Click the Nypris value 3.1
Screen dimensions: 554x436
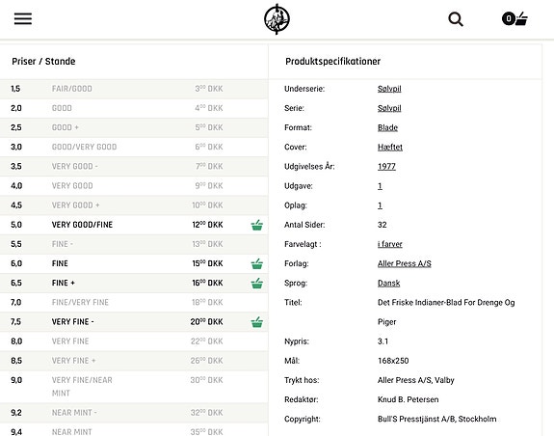pyautogui.click(x=383, y=341)
